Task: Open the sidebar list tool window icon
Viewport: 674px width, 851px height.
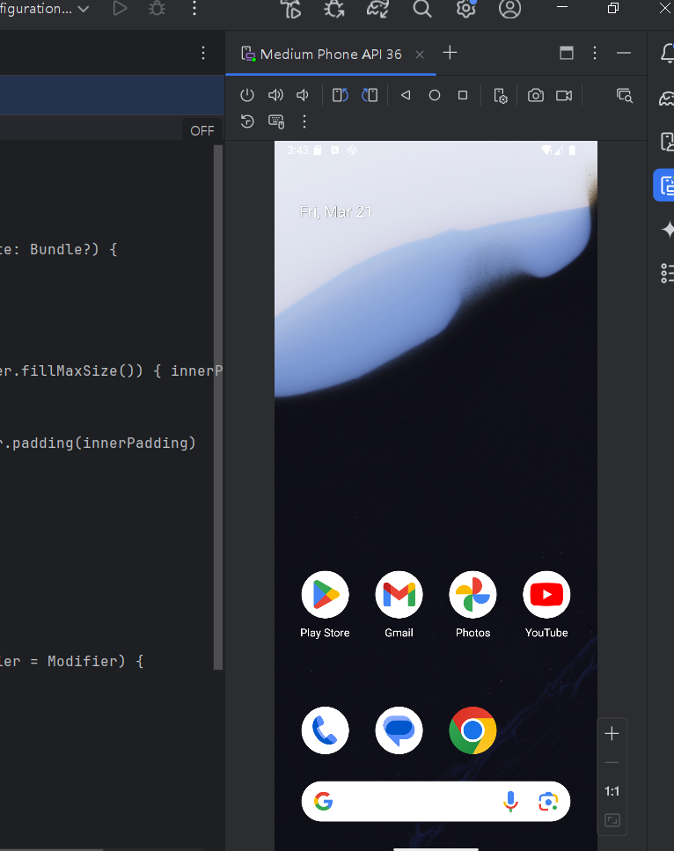Action: [x=668, y=273]
